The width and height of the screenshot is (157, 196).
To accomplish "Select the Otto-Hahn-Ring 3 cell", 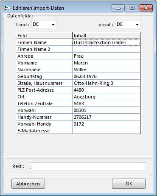I will coord(106,83).
